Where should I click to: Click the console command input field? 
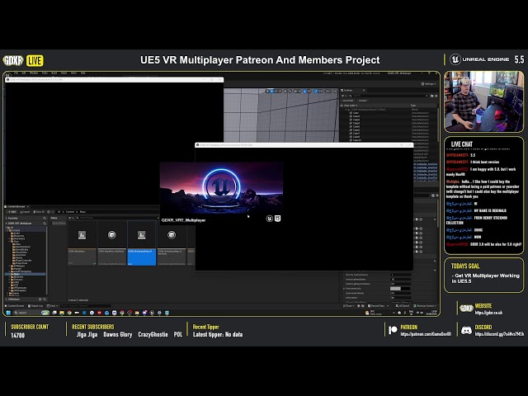[x=86, y=306]
